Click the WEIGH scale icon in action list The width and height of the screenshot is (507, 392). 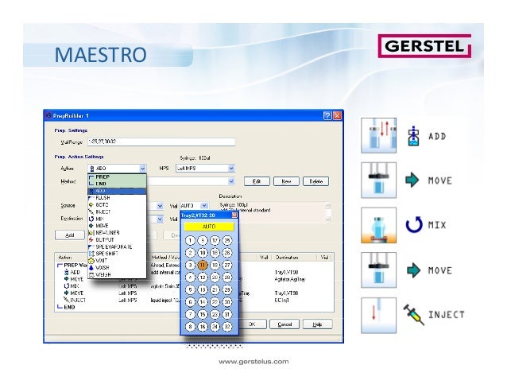click(91, 274)
